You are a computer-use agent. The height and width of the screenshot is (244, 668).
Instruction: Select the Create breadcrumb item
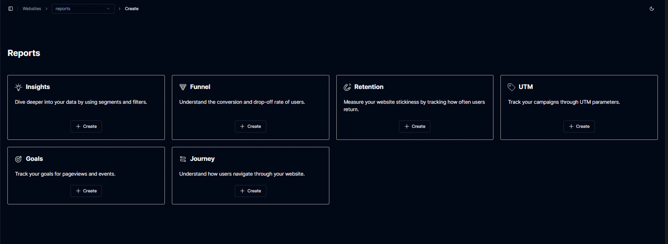131,9
